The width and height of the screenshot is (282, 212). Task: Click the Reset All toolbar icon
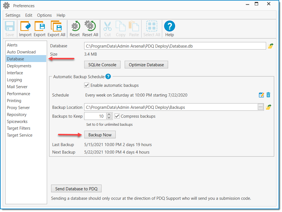coord(90,26)
